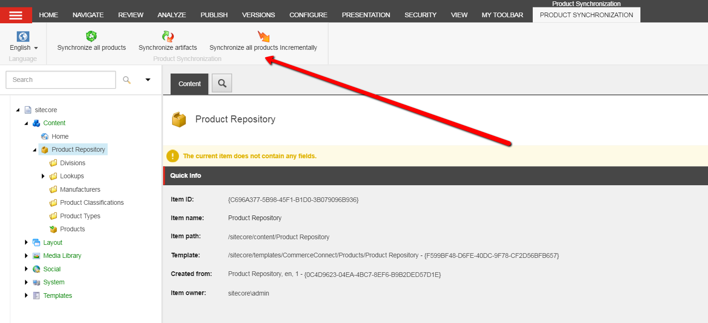
Task: Open the HOME ribbon tab
Action: [48, 15]
